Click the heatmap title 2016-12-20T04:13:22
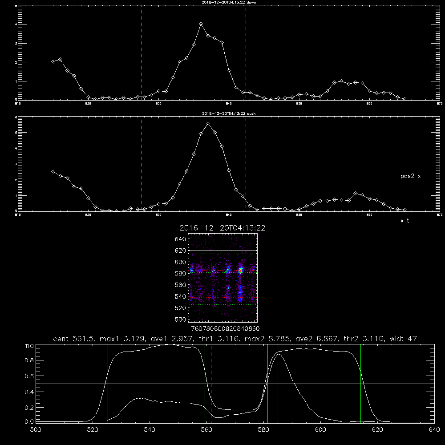445x445 pixels. pos(222,228)
